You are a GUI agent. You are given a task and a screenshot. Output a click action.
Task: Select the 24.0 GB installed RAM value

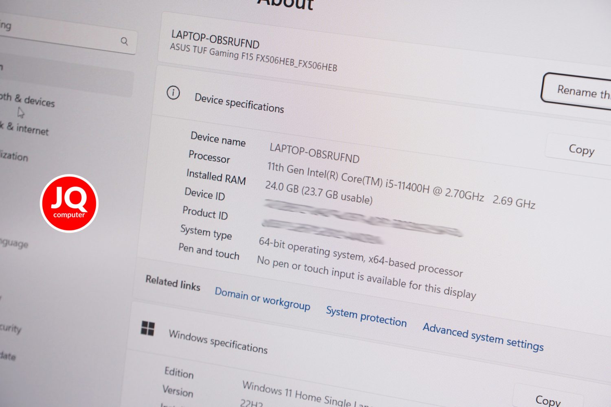(x=319, y=193)
